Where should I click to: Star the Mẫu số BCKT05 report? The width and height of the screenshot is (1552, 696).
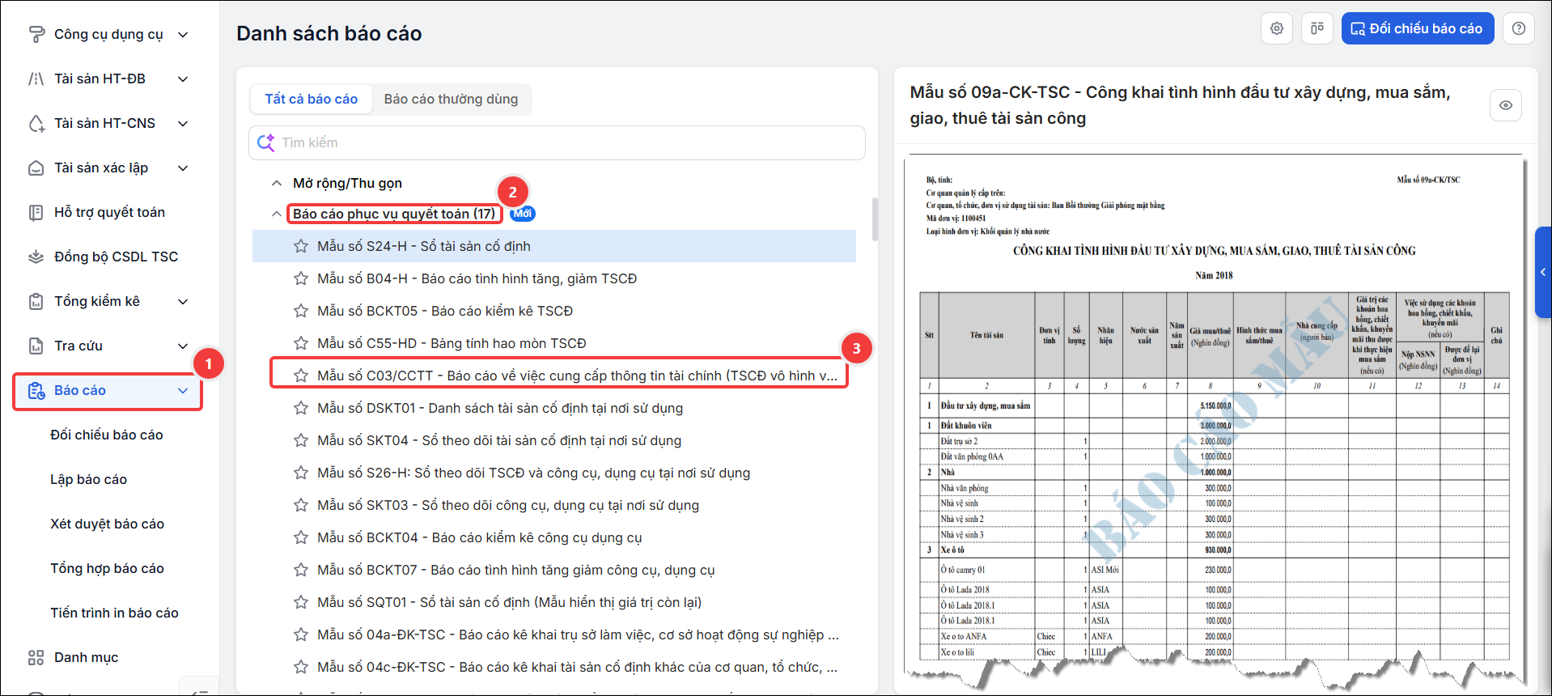pyautogui.click(x=301, y=311)
